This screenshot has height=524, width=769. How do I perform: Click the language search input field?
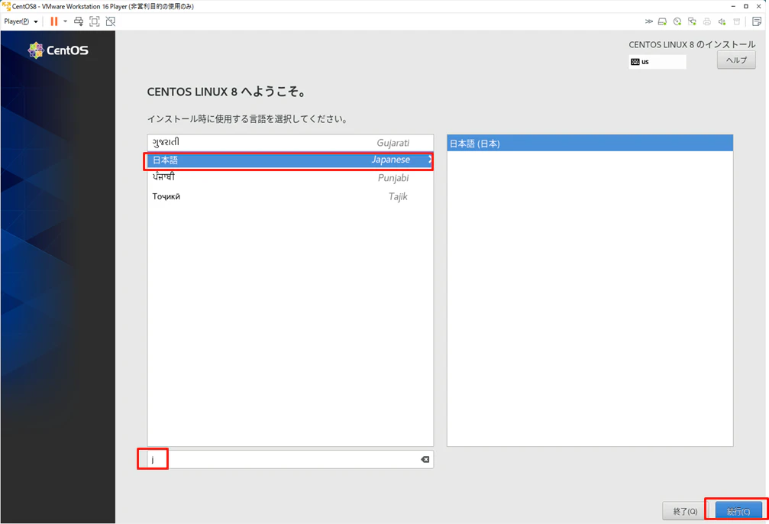(290, 459)
